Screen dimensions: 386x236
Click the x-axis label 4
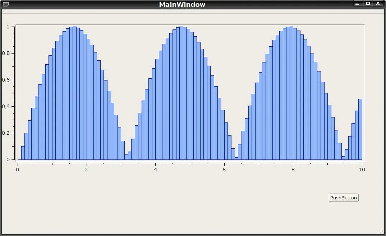tap(155, 170)
